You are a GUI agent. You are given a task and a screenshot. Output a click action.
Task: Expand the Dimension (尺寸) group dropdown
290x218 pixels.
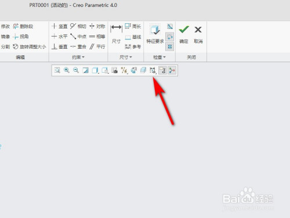coord(126,57)
